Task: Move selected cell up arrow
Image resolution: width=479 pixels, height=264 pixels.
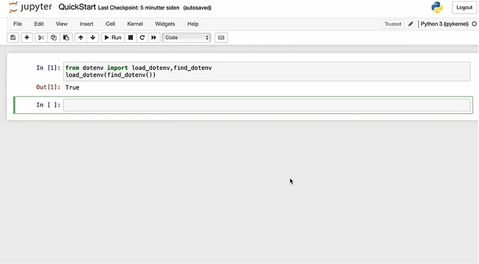Action: click(80, 38)
